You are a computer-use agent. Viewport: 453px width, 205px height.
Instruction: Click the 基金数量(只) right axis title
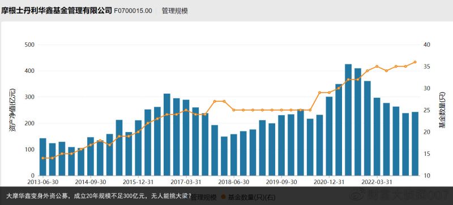442,110
